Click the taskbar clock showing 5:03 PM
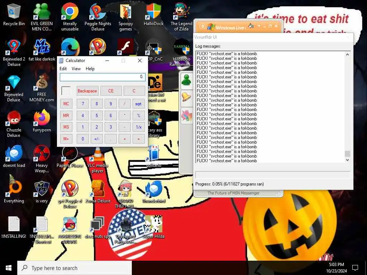The image size is (367, 275). pos(336,268)
